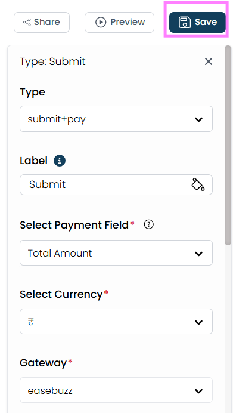Expand the Type chevron arrow

pyautogui.click(x=198, y=119)
